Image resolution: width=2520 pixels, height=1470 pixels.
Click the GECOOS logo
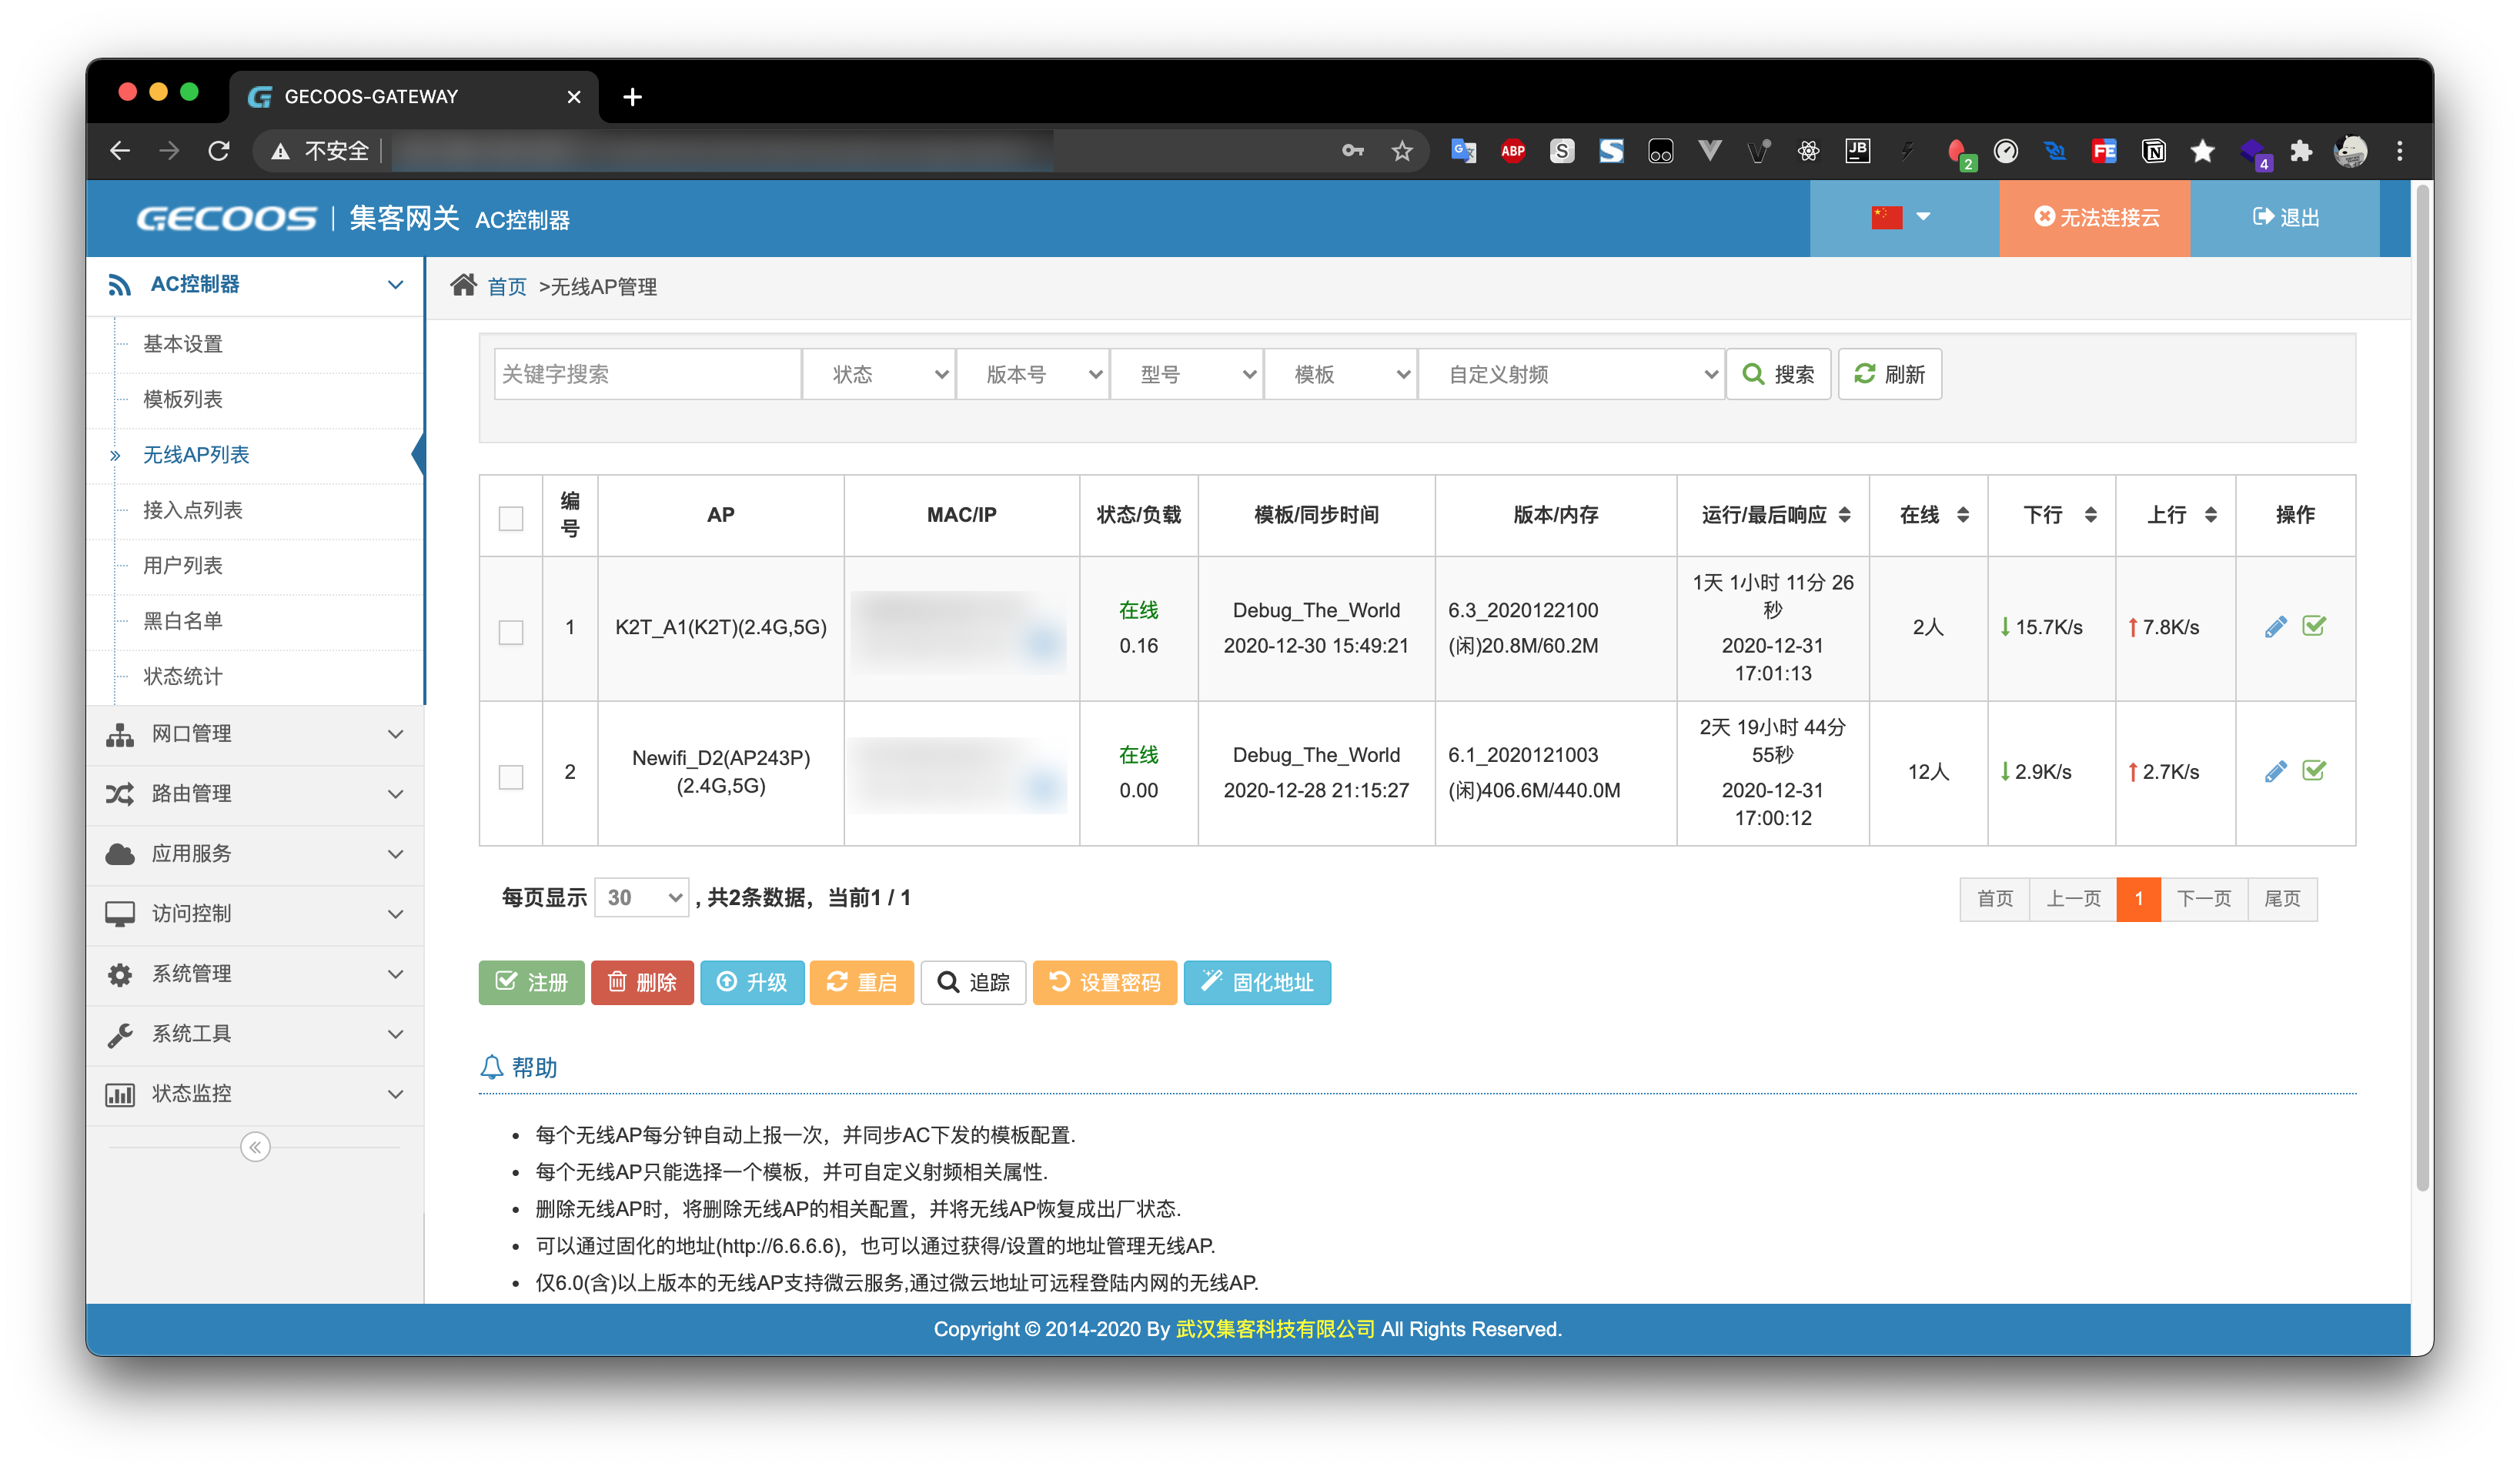coord(226,218)
